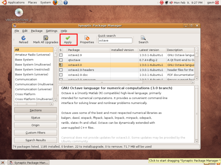Click the description pane scroll-down arrow
This screenshot has height=165, width=221.
coord(197,142)
